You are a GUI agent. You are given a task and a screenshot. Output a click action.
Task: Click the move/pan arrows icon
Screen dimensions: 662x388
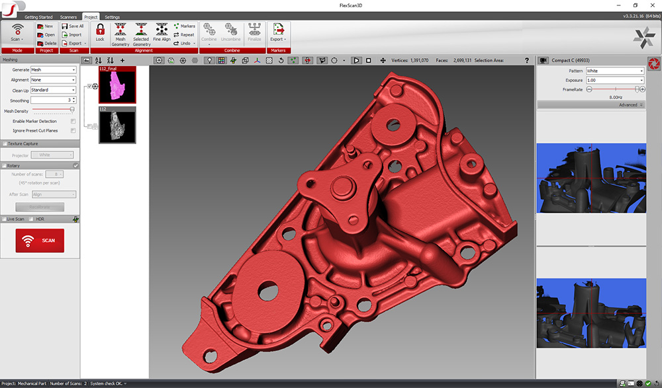pyautogui.click(x=383, y=60)
